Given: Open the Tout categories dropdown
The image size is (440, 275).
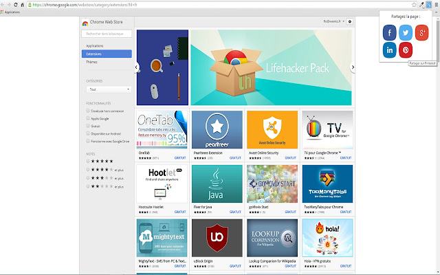Looking at the screenshot, I should click(x=109, y=89).
